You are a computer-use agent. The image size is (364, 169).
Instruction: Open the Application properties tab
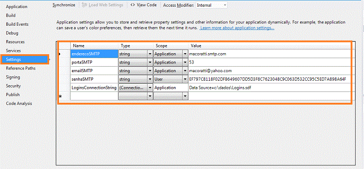17,7
